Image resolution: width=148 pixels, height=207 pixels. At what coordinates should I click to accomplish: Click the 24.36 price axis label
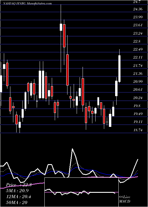tap(138, 9)
